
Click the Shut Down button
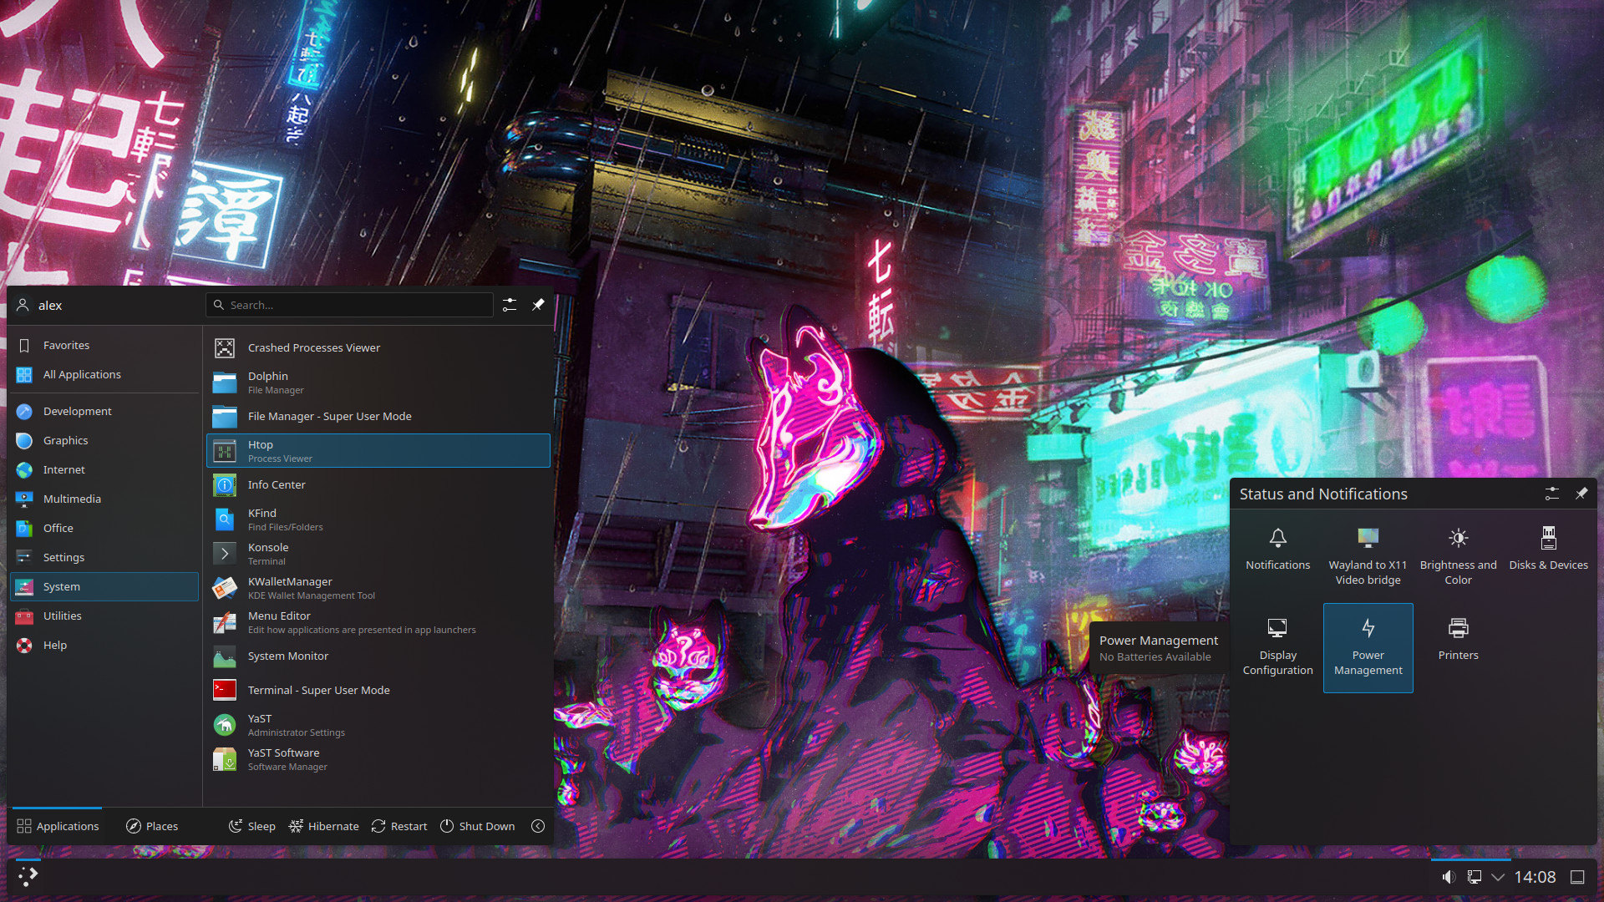tap(477, 826)
